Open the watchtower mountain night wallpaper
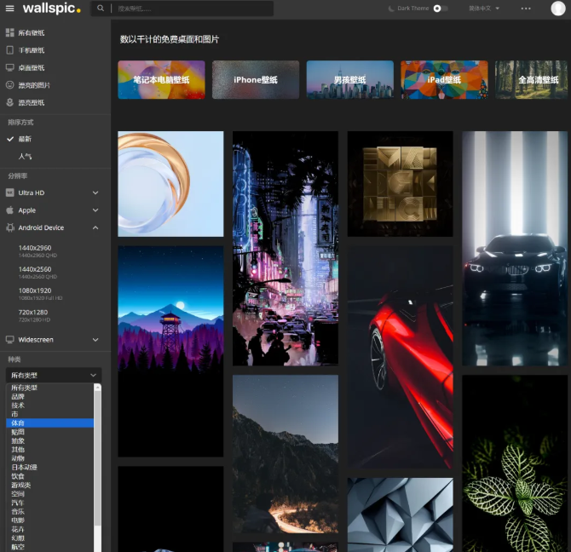 pyautogui.click(x=170, y=352)
